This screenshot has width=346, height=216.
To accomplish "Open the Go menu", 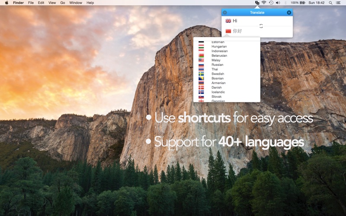I will tap(63, 3).
